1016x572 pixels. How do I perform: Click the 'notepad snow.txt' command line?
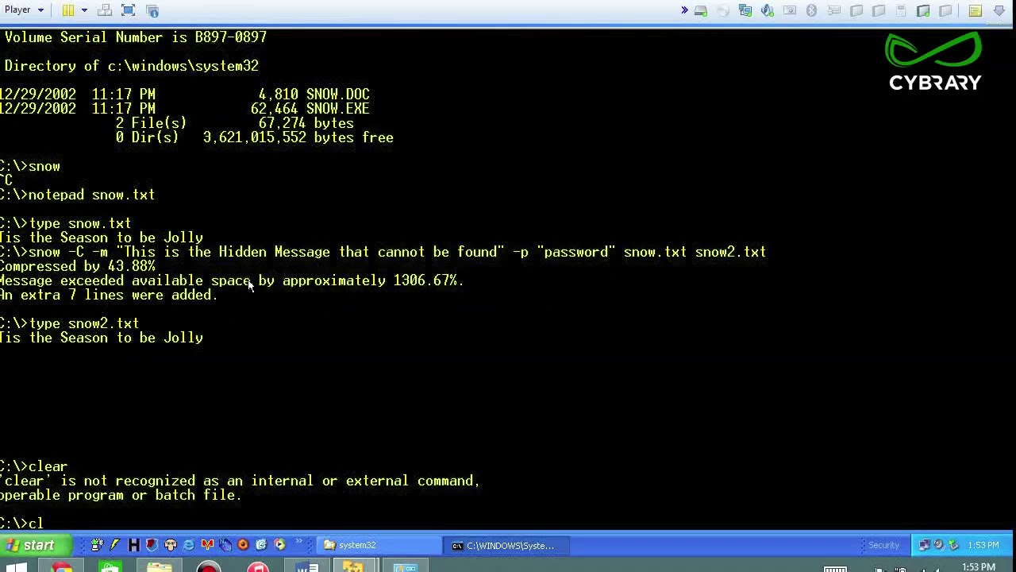tap(78, 195)
